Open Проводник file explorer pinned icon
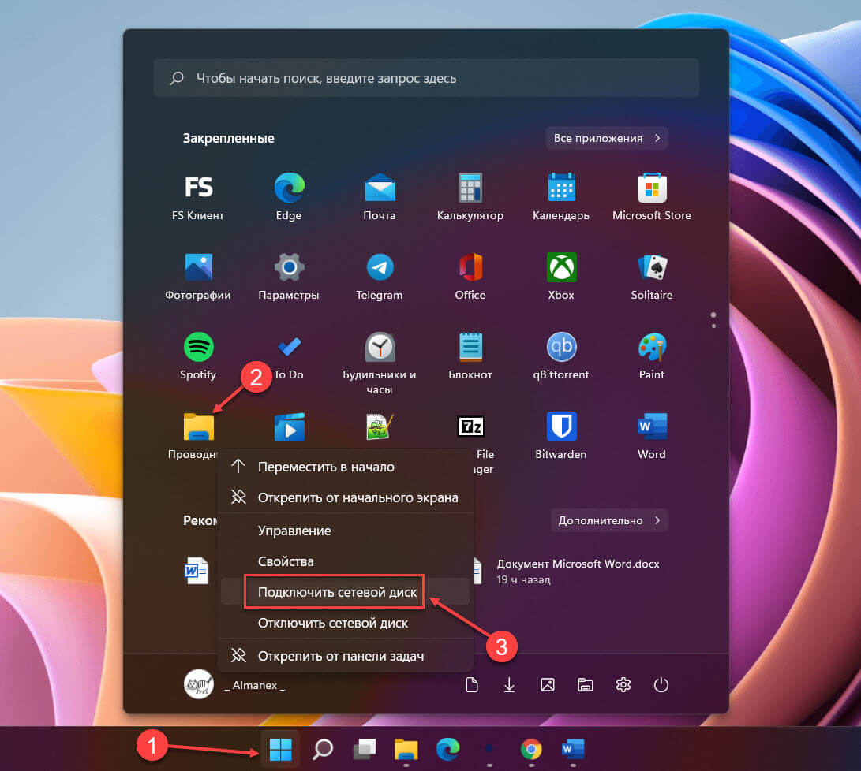The width and height of the screenshot is (861, 771). [x=198, y=426]
